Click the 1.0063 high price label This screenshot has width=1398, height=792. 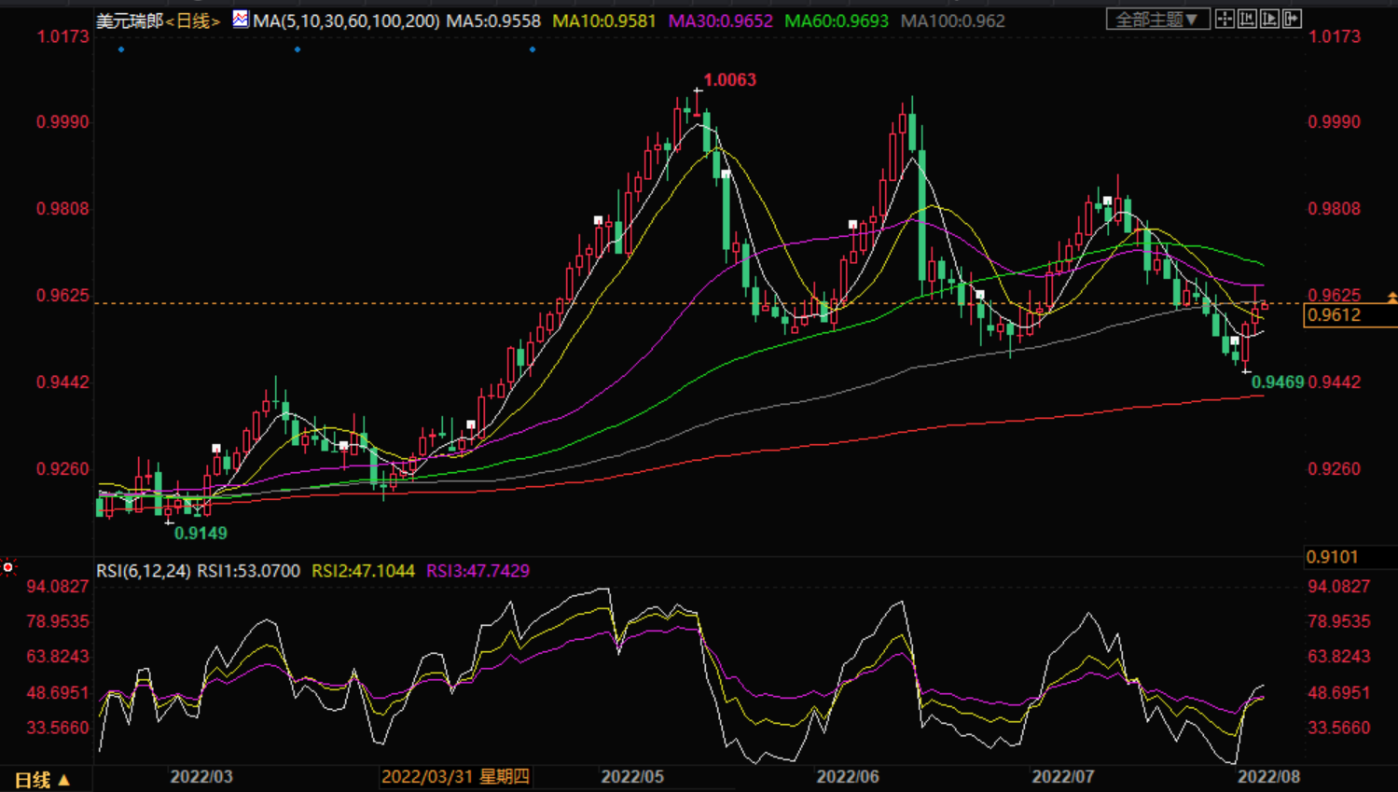click(x=729, y=80)
